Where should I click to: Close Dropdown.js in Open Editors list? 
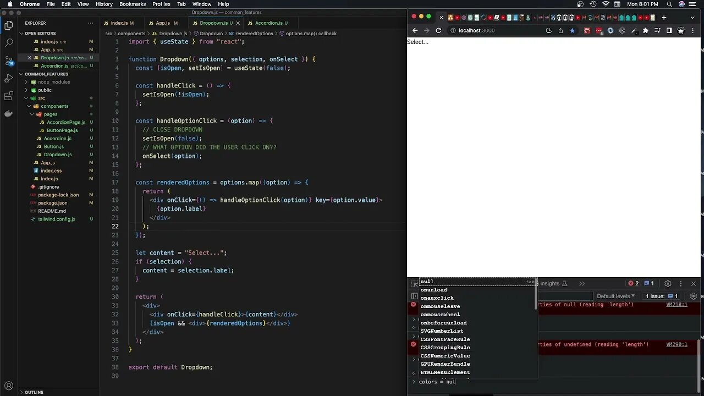pos(29,58)
